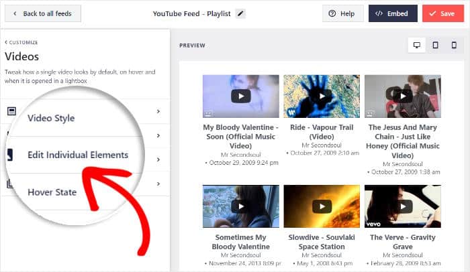
Task: Switch preview to desktop view
Action: coord(417,46)
